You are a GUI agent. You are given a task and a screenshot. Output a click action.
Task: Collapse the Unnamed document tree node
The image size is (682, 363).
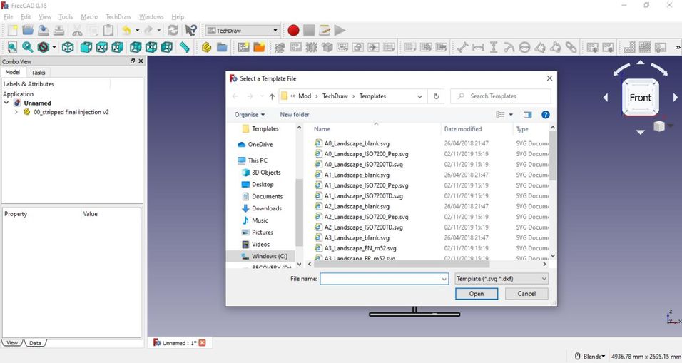[x=6, y=103]
